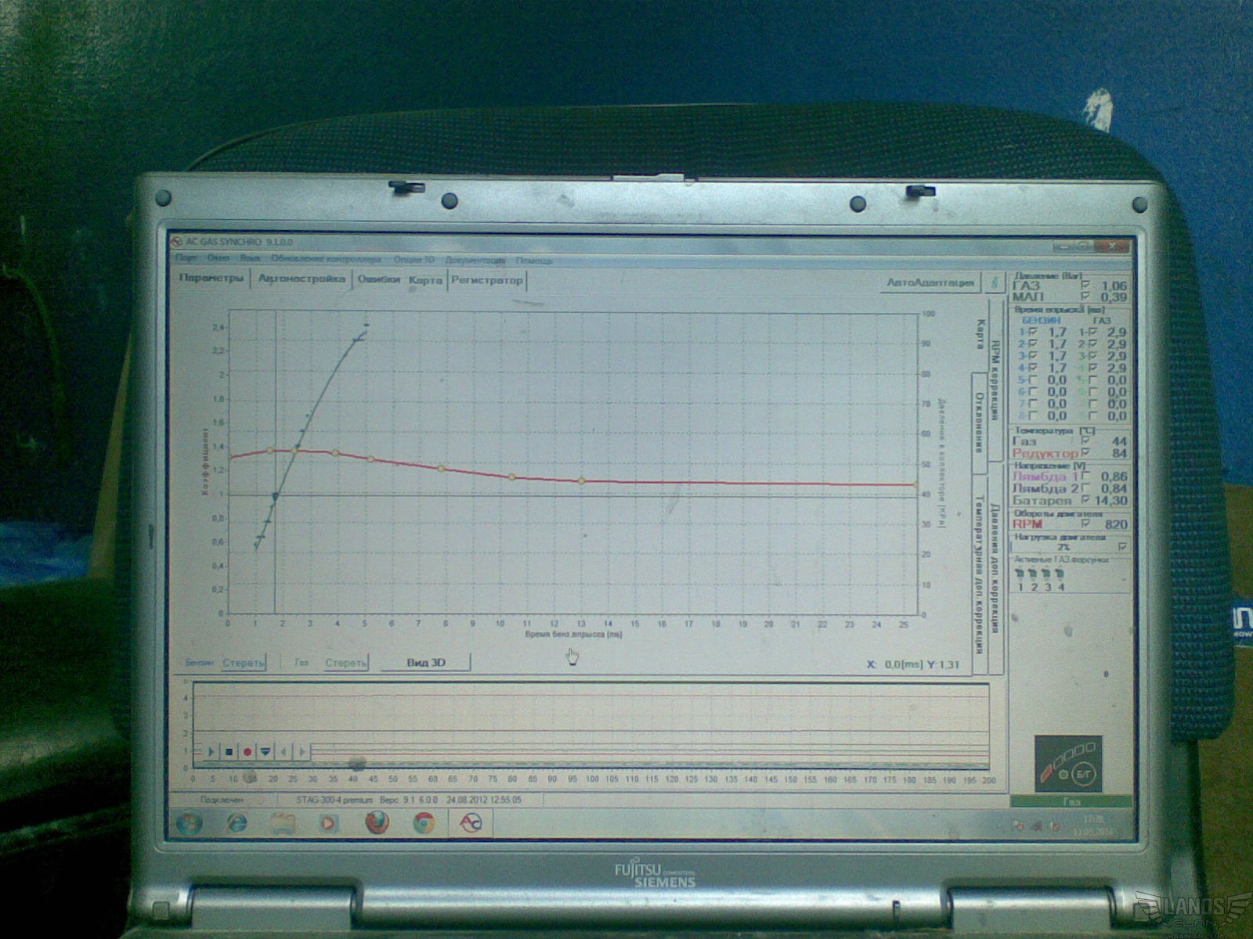Open the Документация menu
1253x939 pixels.
pyautogui.click(x=475, y=260)
